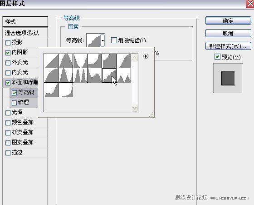Screen dimensions: 254x205
Task: Uncheck the 等高线 contour sub-option checkbox
Action: 14,93
